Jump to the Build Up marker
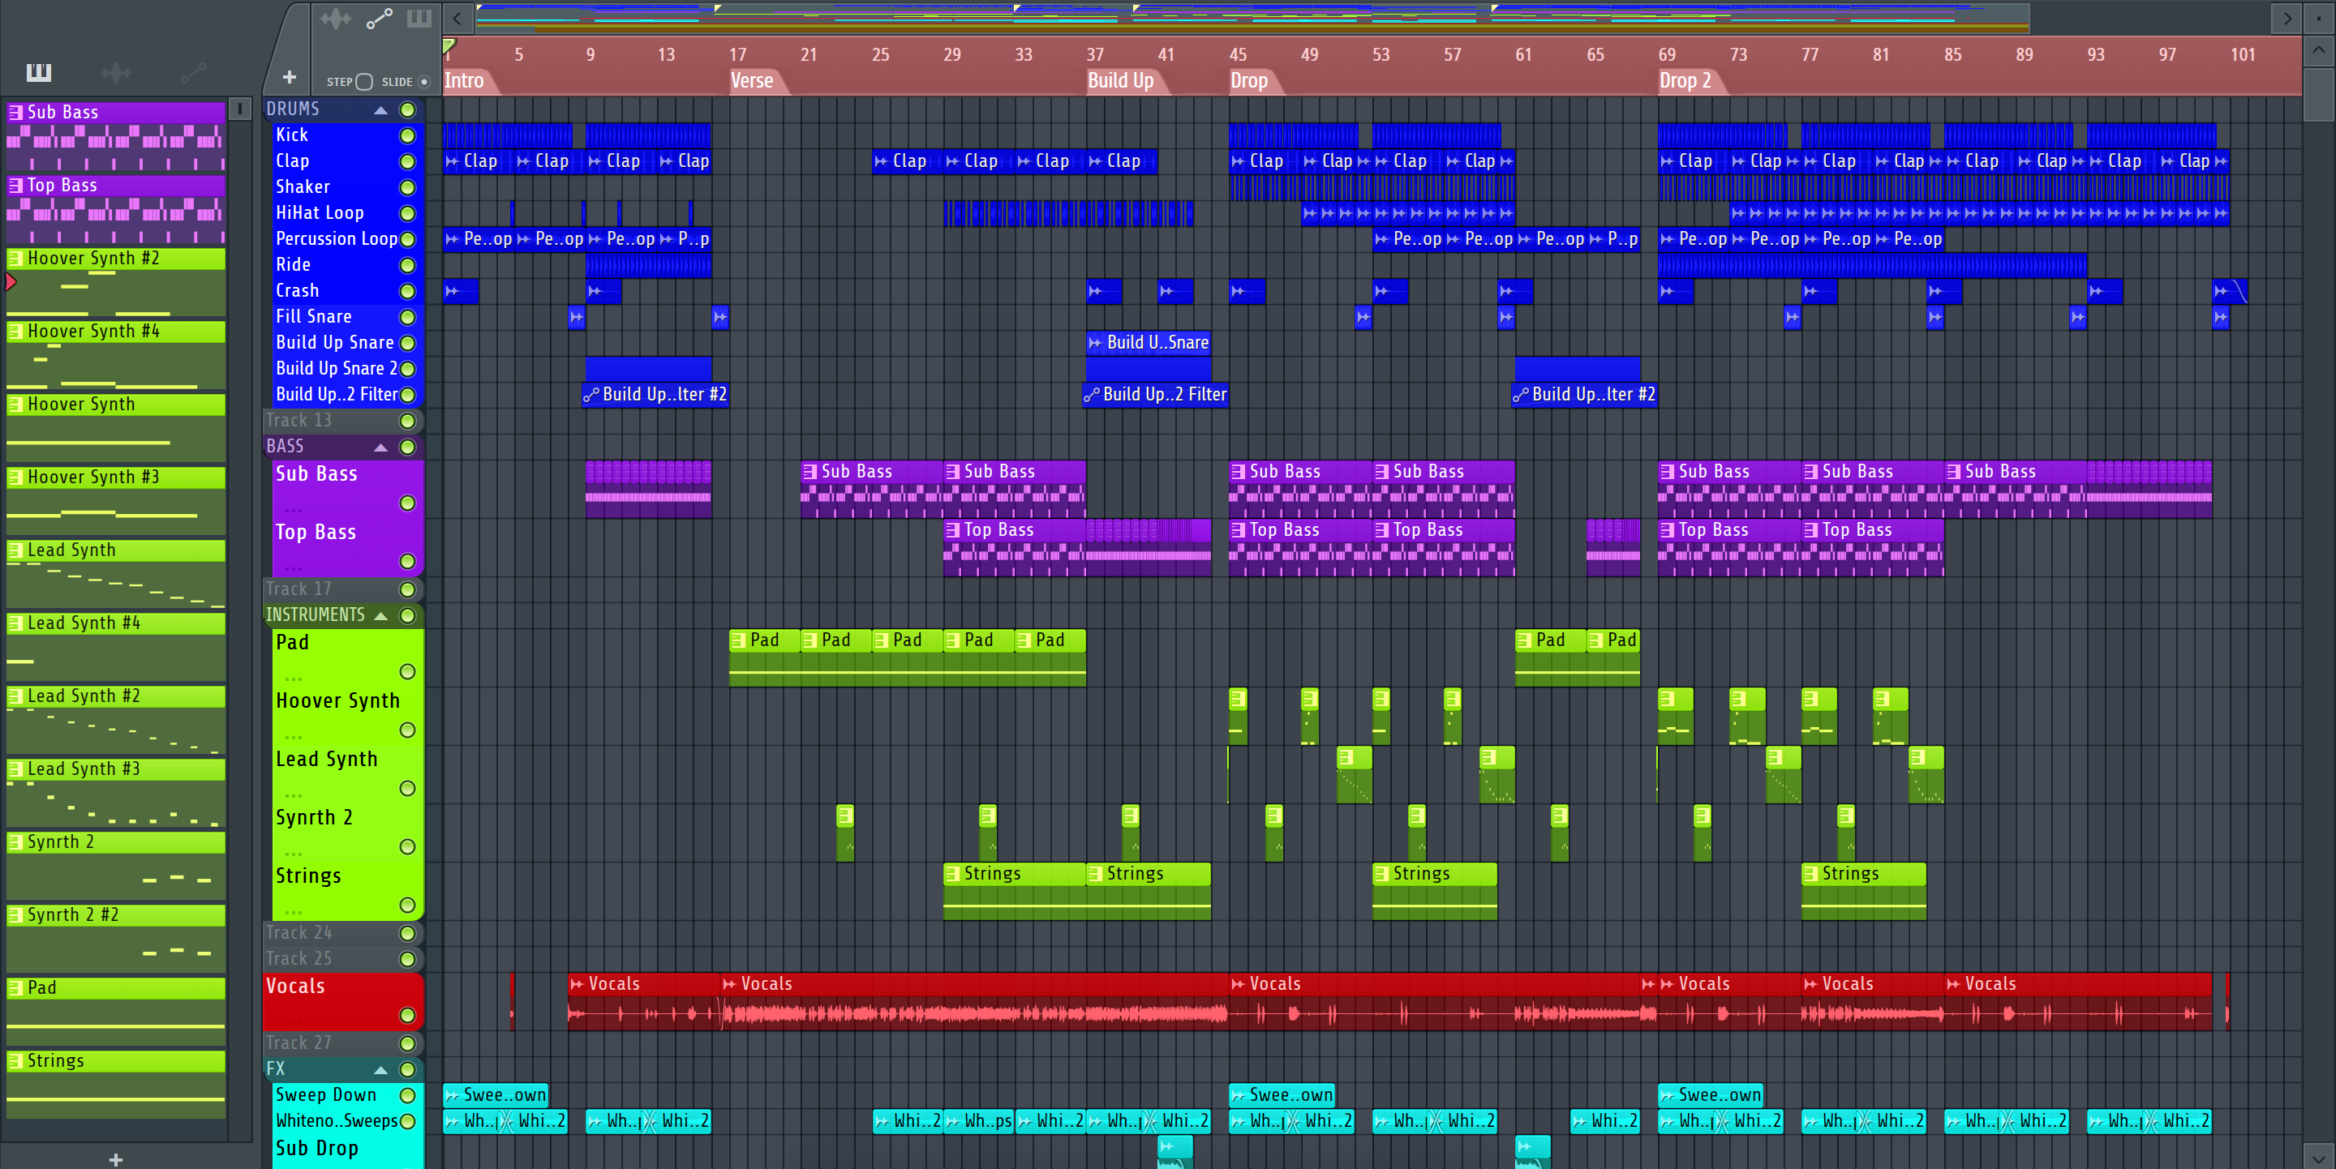 pos(1122,80)
